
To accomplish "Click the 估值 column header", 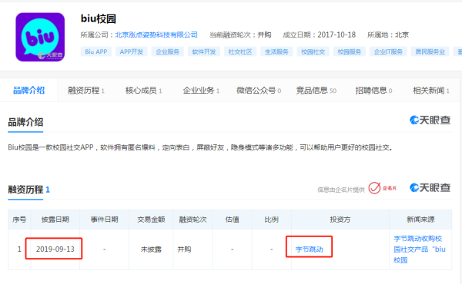I will click(233, 220).
